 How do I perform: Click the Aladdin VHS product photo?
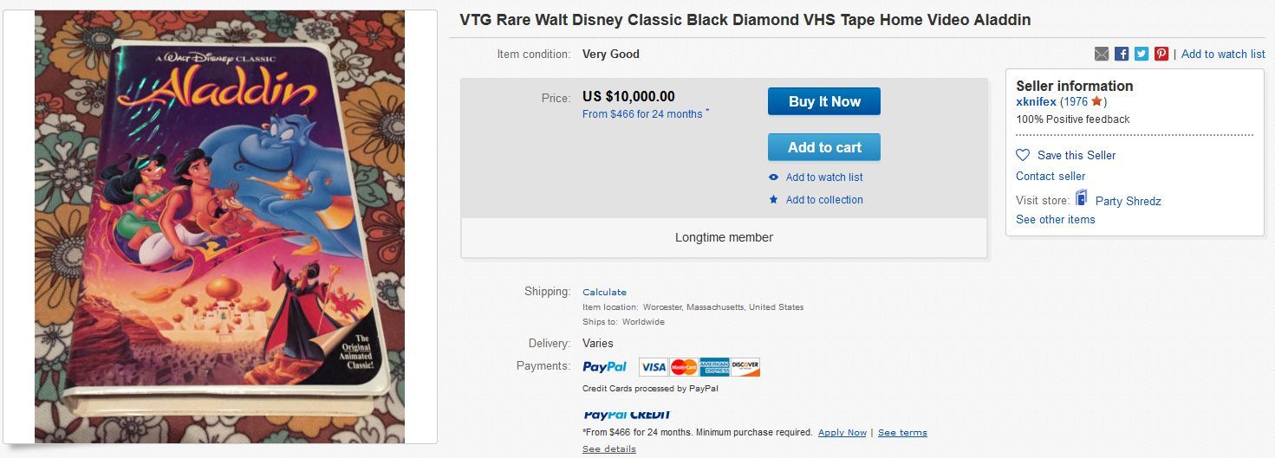point(220,227)
